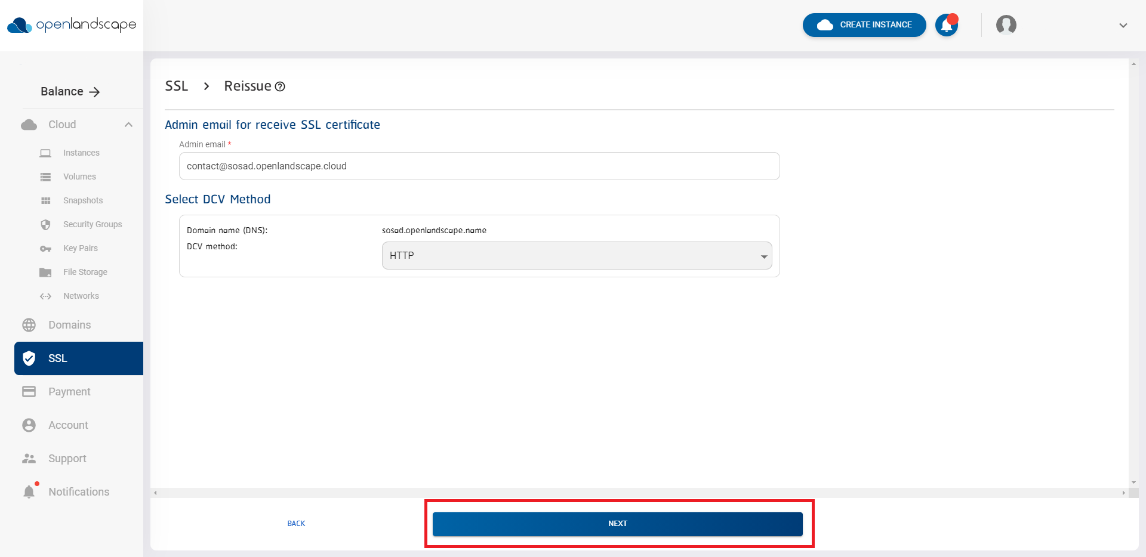Image resolution: width=1146 pixels, height=557 pixels.
Task: Click the Security Groups shield icon
Action: [46, 224]
